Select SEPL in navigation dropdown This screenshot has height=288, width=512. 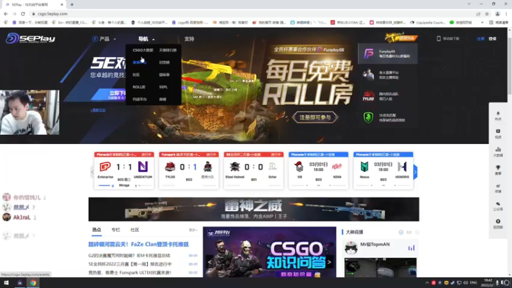[163, 87]
